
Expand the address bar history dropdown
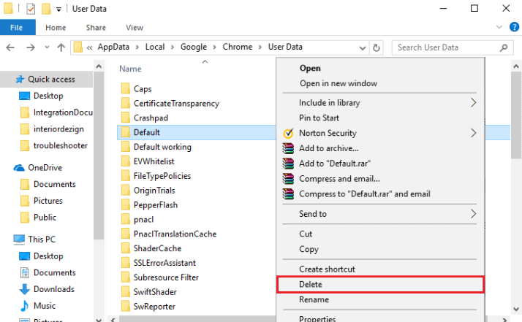click(362, 48)
